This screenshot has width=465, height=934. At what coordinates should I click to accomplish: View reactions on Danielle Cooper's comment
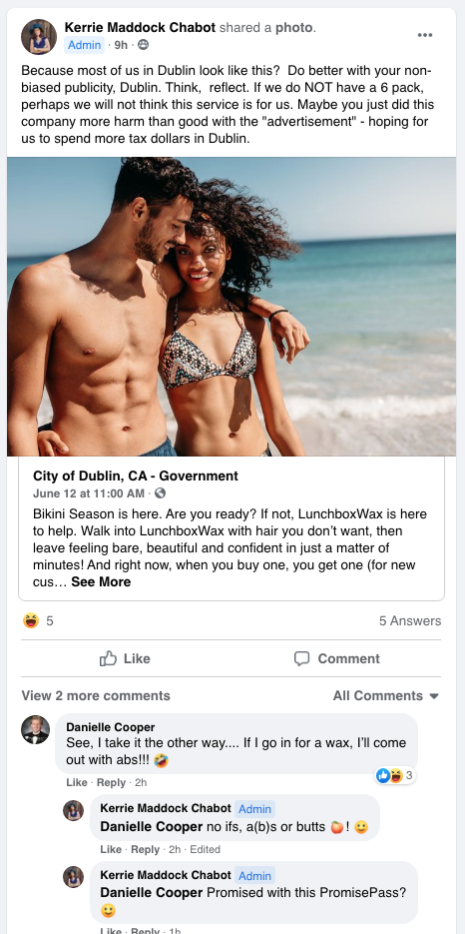tap(395, 775)
